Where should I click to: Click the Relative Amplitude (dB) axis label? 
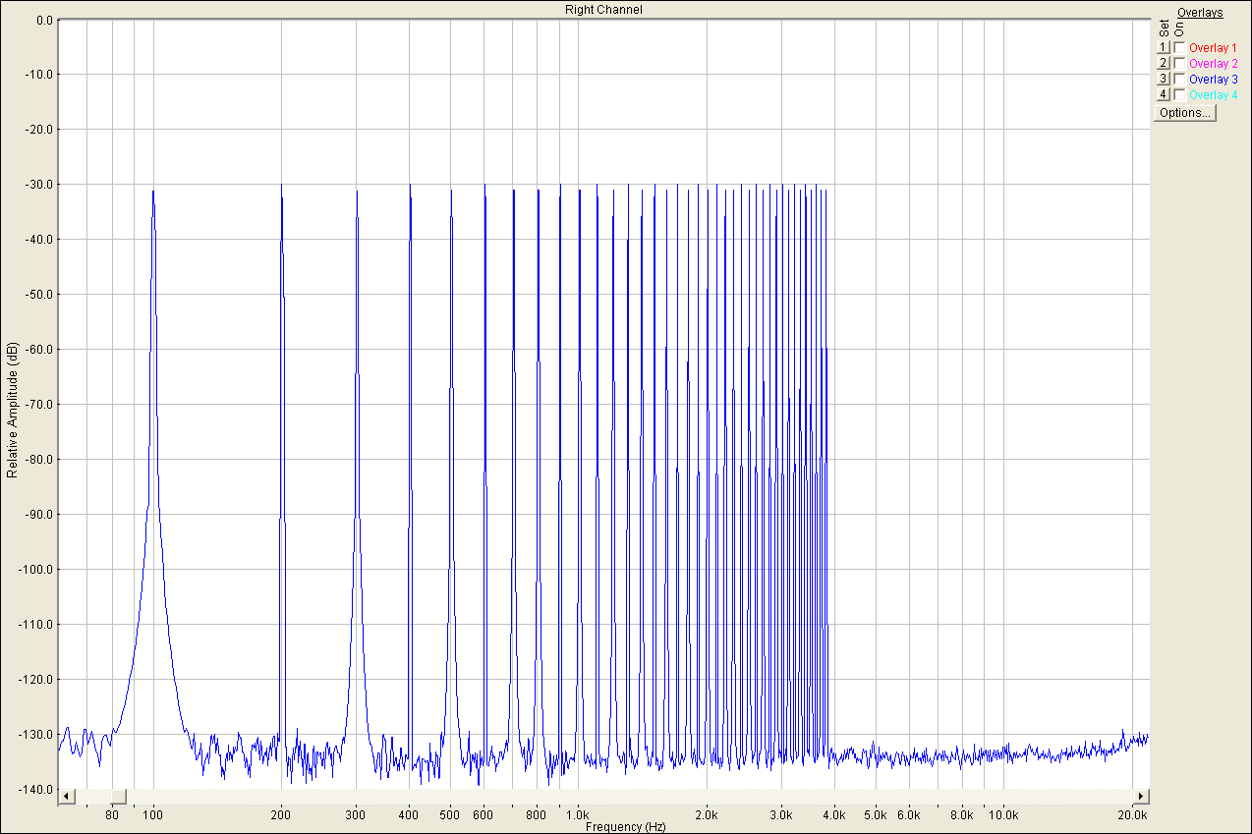click(x=12, y=411)
